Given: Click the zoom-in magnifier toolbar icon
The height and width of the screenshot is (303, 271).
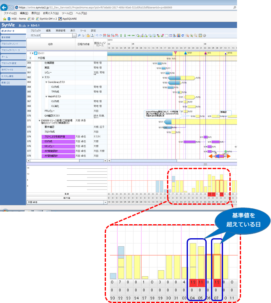Looking at the screenshot, I should pos(188,36).
